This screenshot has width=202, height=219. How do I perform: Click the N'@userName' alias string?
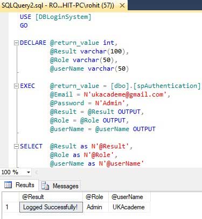[121, 163]
